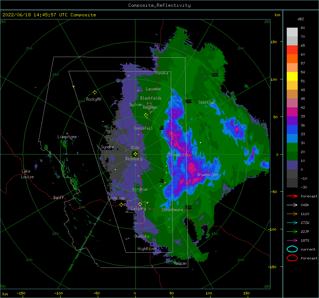Viewport: 319px width, 298px height.
Task: Click the Vulcan label
Action: [x=180, y=263]
